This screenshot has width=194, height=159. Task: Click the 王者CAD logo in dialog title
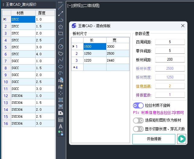(x=74, y=26)
